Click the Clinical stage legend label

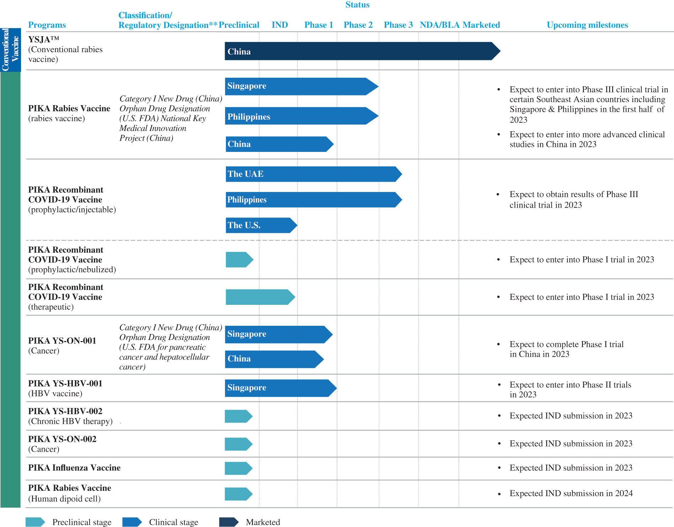(x=173, y=522)
